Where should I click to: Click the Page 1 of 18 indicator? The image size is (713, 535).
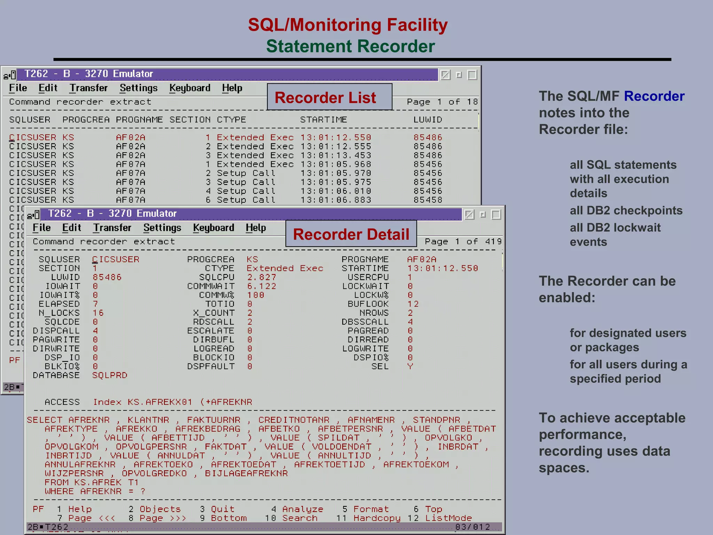(442, 102)
